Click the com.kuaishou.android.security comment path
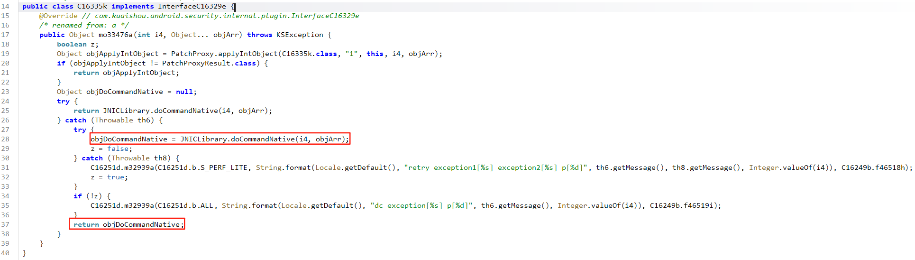915x260 pixels. point(227,16)
